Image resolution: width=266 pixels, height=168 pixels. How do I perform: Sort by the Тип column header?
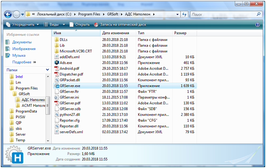coord(154,33)
